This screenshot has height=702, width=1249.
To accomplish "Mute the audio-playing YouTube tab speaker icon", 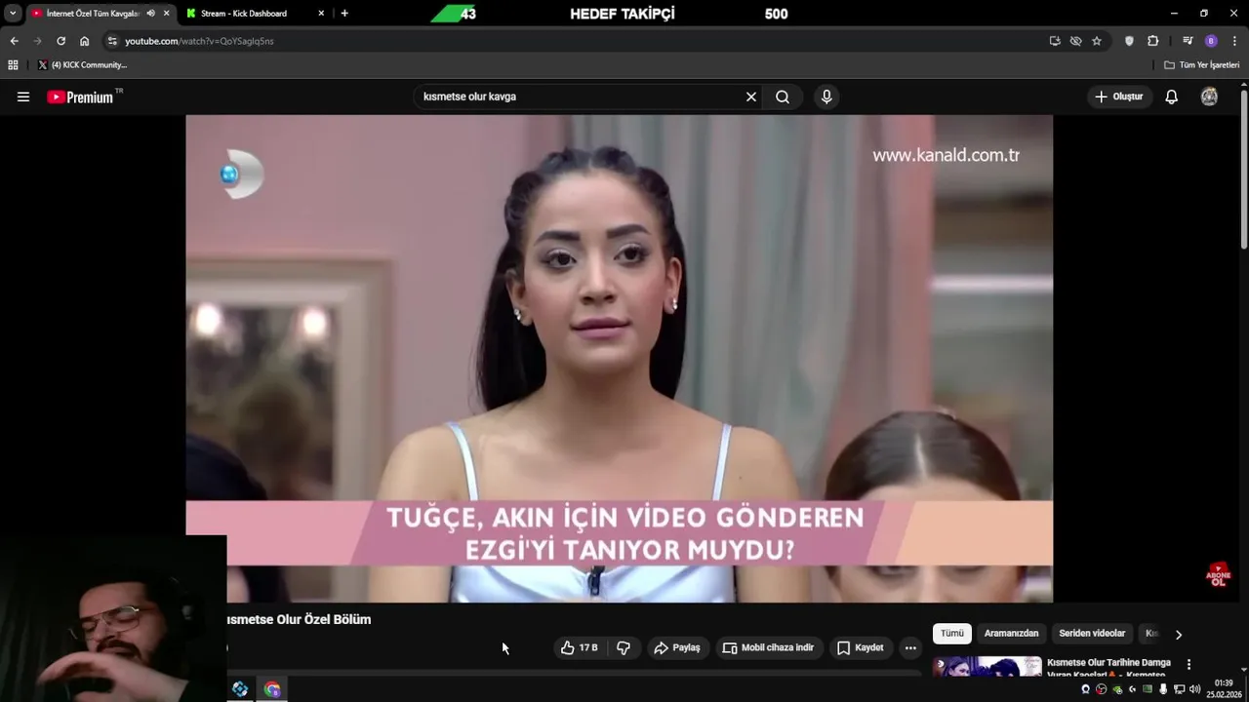I will pyautogui.click(x=150, y=14).
